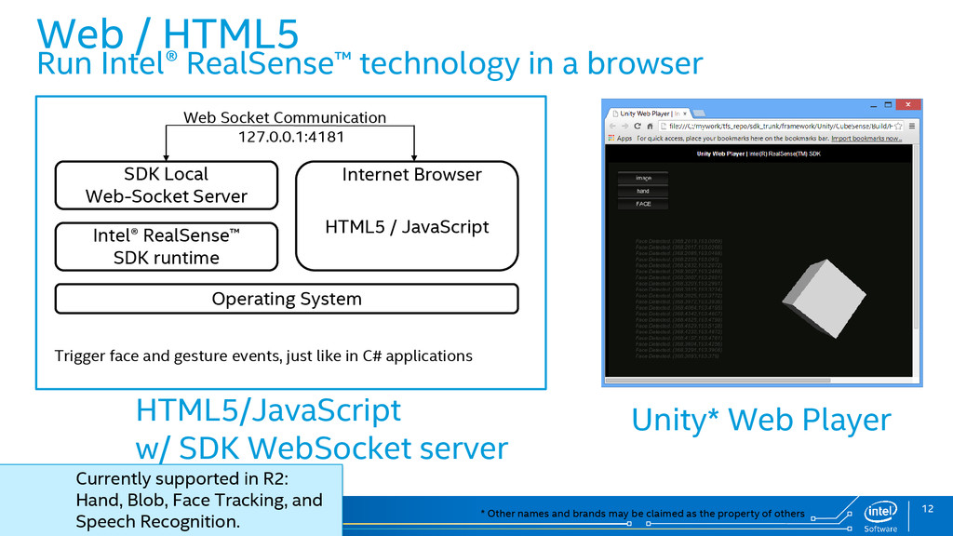Go to the browser Home page
The image size is (953, 536).
[650, 127]
